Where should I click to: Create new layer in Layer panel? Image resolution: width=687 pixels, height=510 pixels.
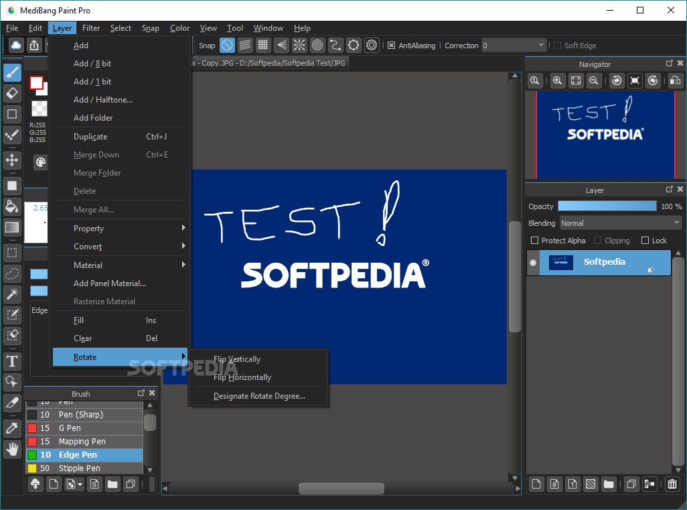coord(536,484)
